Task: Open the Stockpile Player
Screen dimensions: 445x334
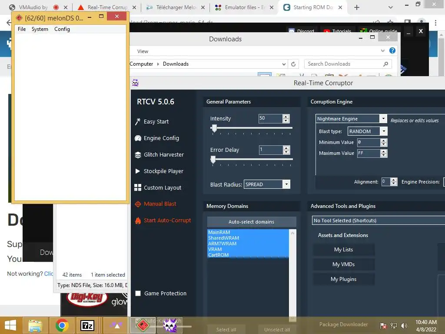Action: click(x=159, y=171)
